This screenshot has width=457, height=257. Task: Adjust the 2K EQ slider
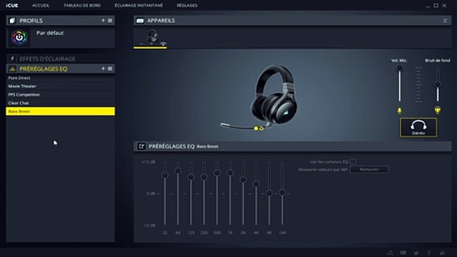243,179
